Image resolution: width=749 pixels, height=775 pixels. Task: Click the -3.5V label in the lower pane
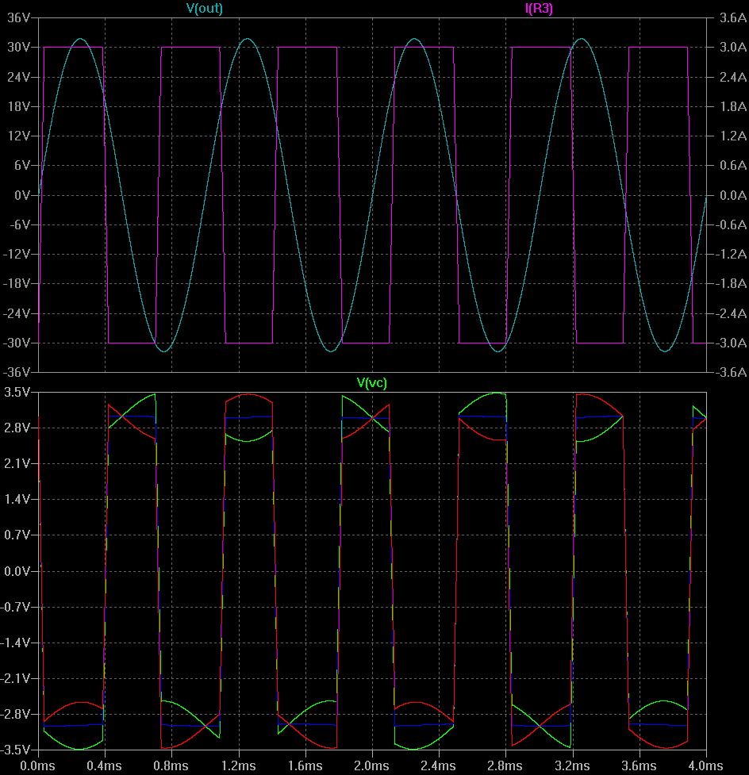click(16, 750)
